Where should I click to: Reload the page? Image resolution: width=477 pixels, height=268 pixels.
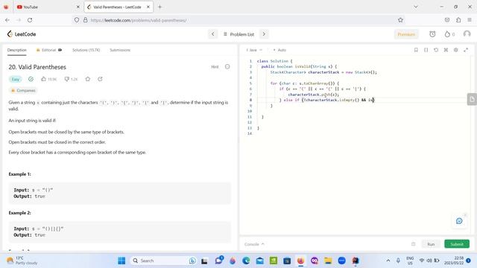30,20
